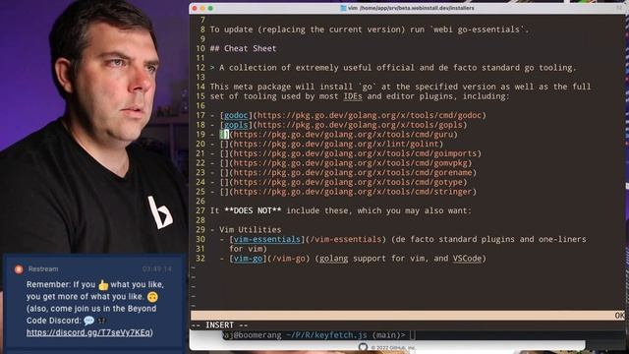This screenshot has height=354, width=629.
Task: Click the underlined 'golang' word on line 32
Action: pos(333,259)
